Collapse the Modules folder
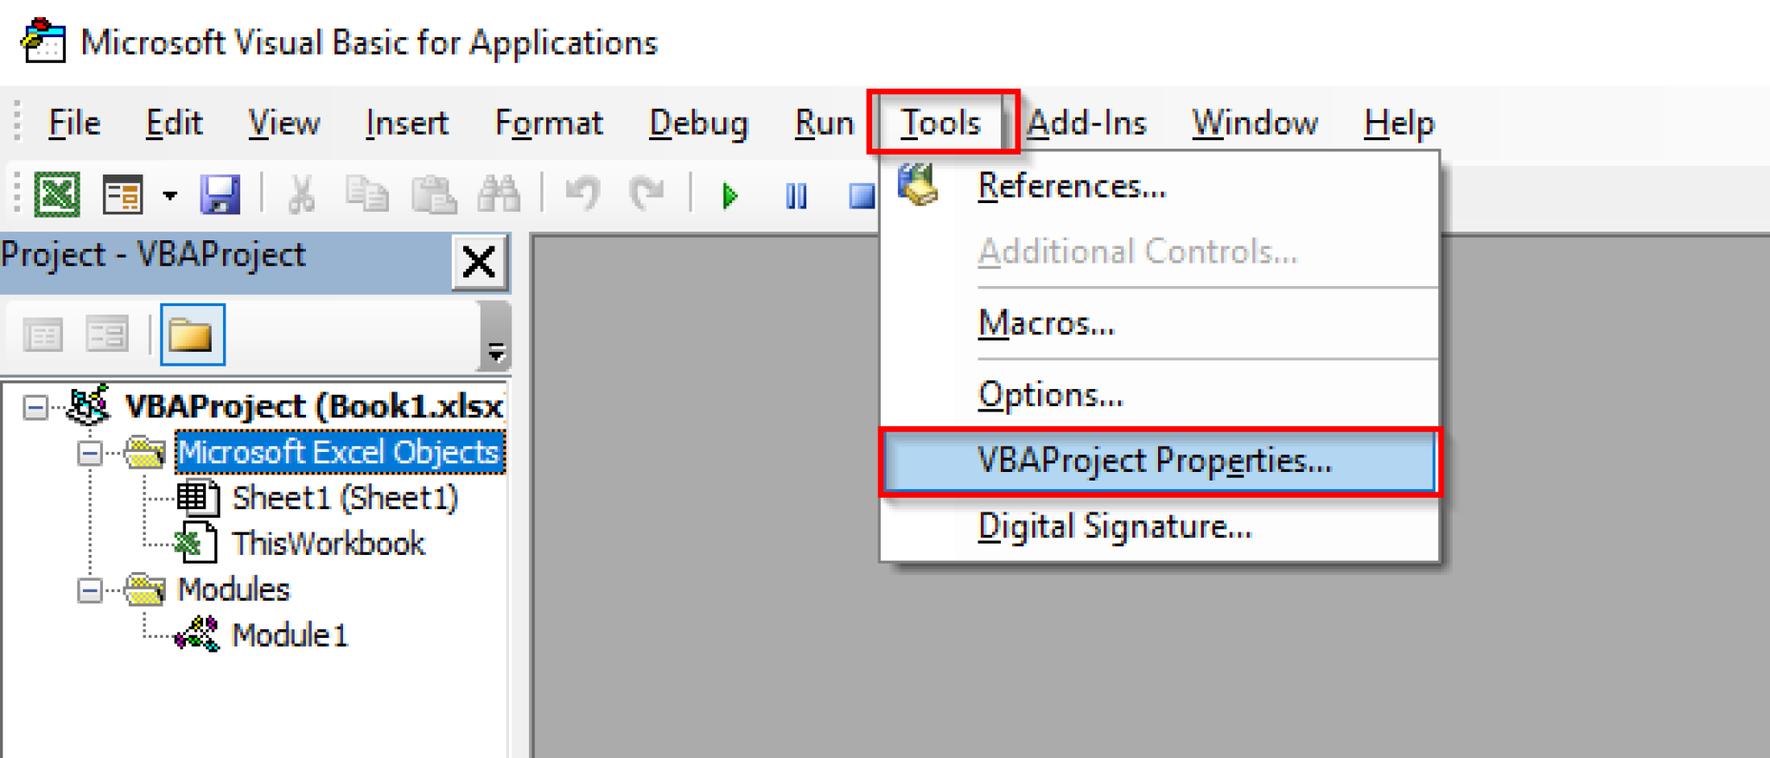The height and width of the screenshot is (758, 1770). (90, 590)
